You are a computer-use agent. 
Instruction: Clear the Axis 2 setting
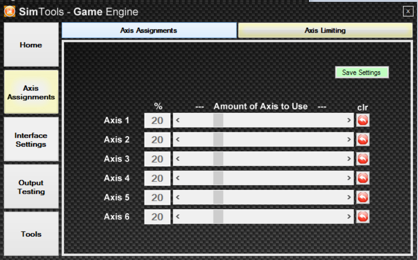coord(363,140)
